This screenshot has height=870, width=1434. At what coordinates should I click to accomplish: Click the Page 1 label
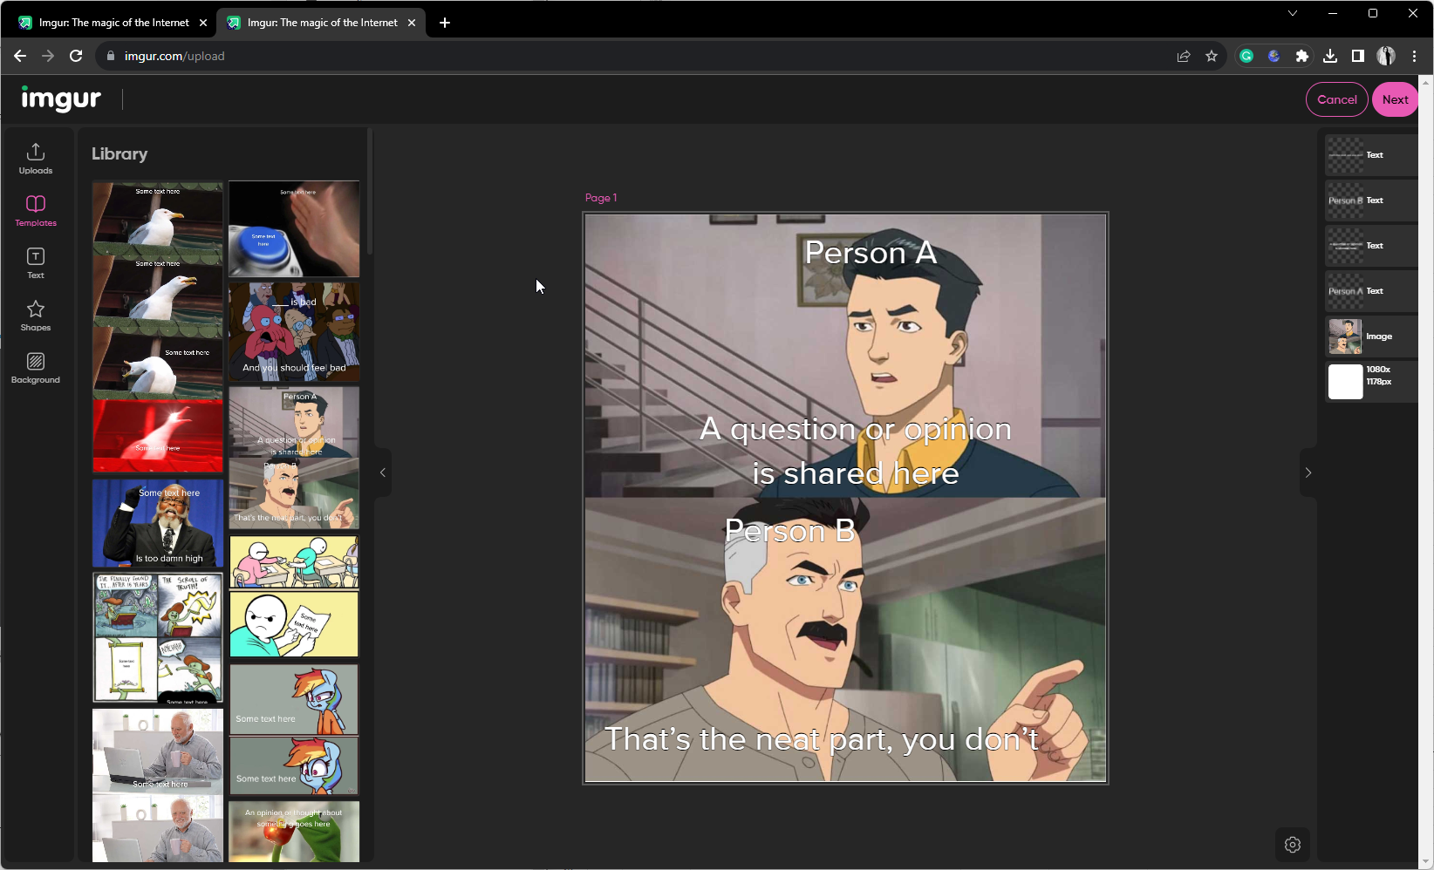(601, 198)
